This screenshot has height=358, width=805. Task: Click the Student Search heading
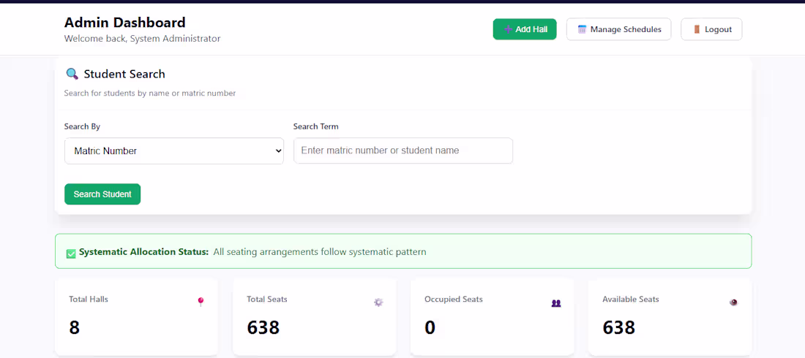(x=124, y=74)
